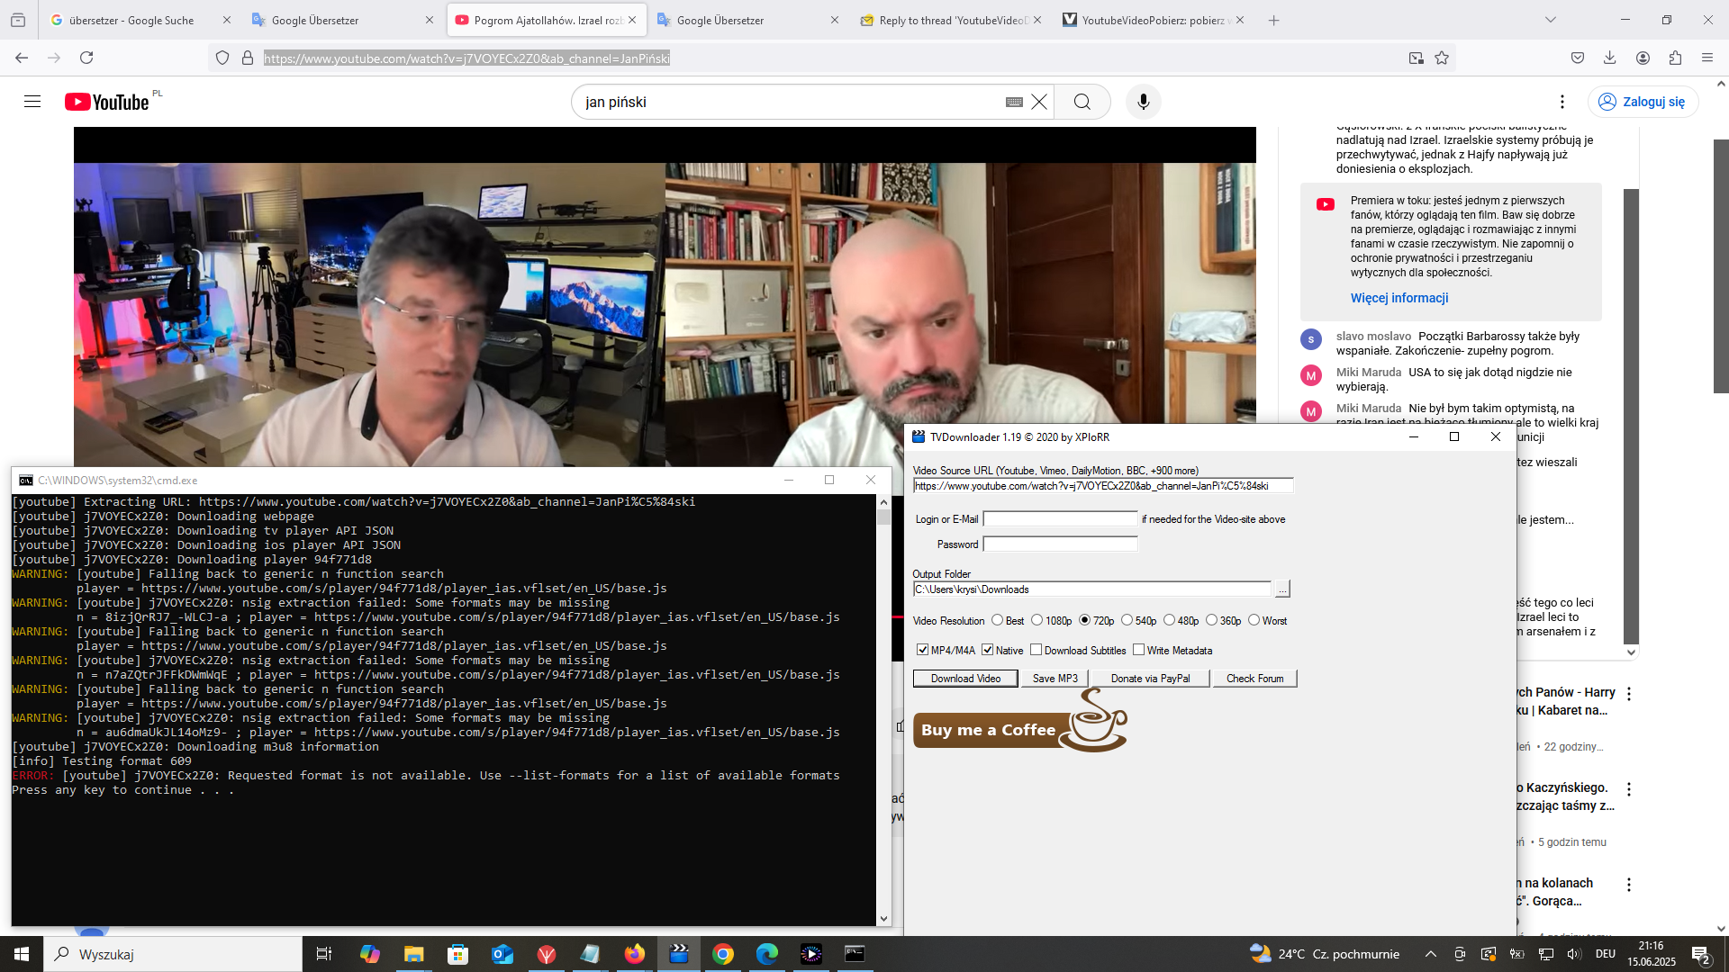The width and height of the screenshot is (1729, 972).
Task: Uncheck the MP4/M4A checkbox
Action: (922, 650)
